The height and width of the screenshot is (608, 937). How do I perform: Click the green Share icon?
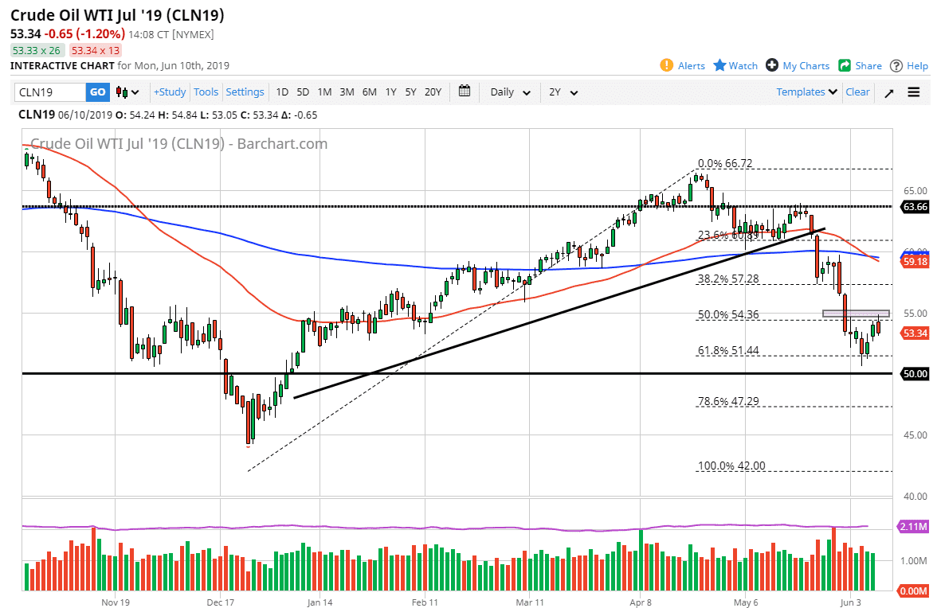[x=845, y=65]
